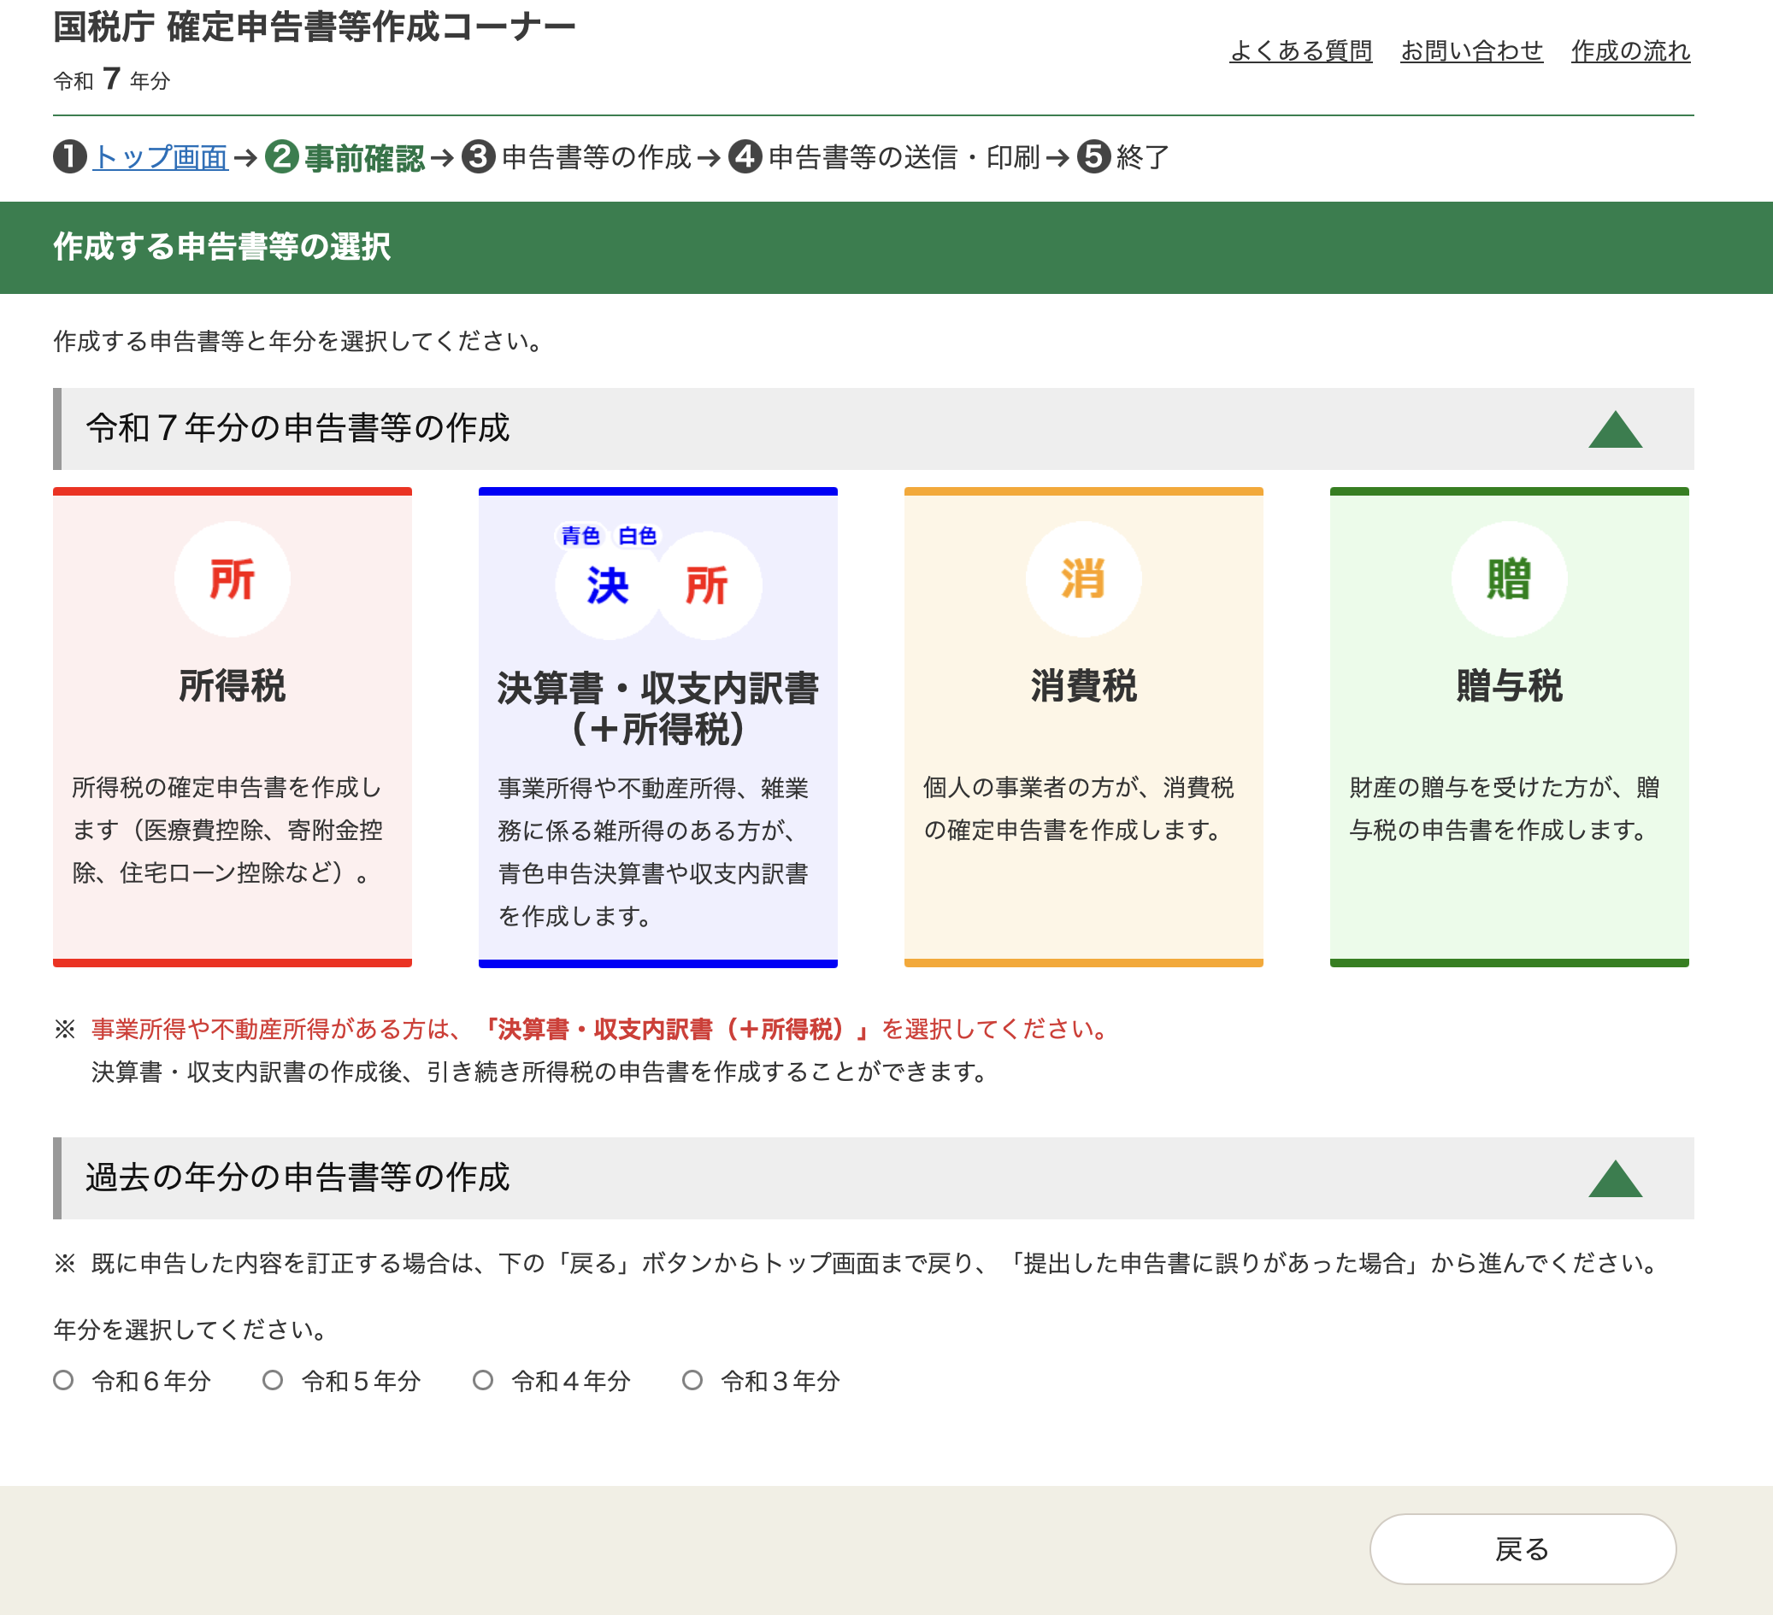1773x1615 pixels.
Task: Select the 令和5年分 radio button
Action: click(x=273, y=1380)
